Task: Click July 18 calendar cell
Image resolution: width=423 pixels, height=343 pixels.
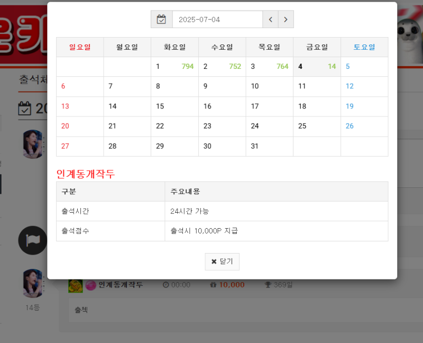Action: [x=317, y=106]
